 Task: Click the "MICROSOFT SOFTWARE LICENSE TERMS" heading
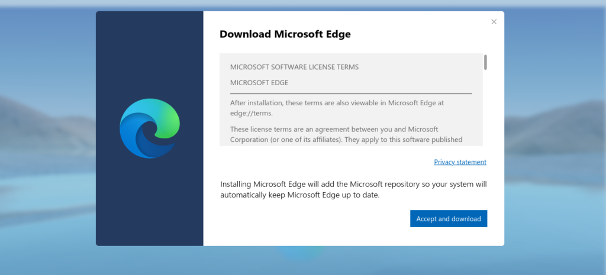[294, 67]
